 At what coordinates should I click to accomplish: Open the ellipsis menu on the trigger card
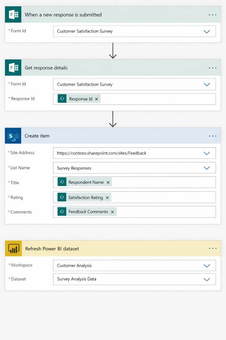click(212, 15)
